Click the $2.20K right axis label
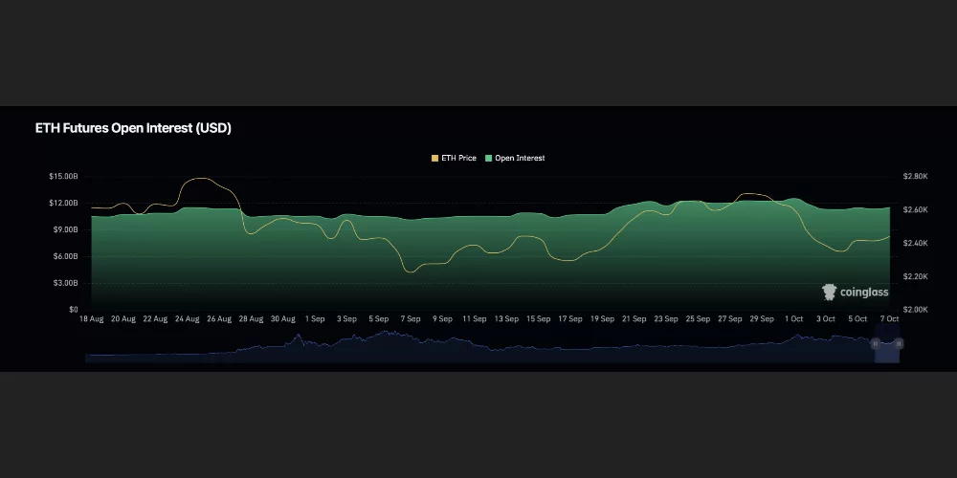957x478 pixels. pos(916,277)
